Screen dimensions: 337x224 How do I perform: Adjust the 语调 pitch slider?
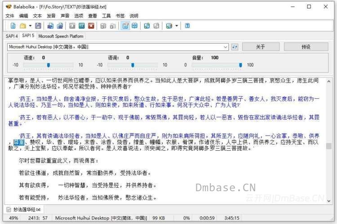point(133,65)
